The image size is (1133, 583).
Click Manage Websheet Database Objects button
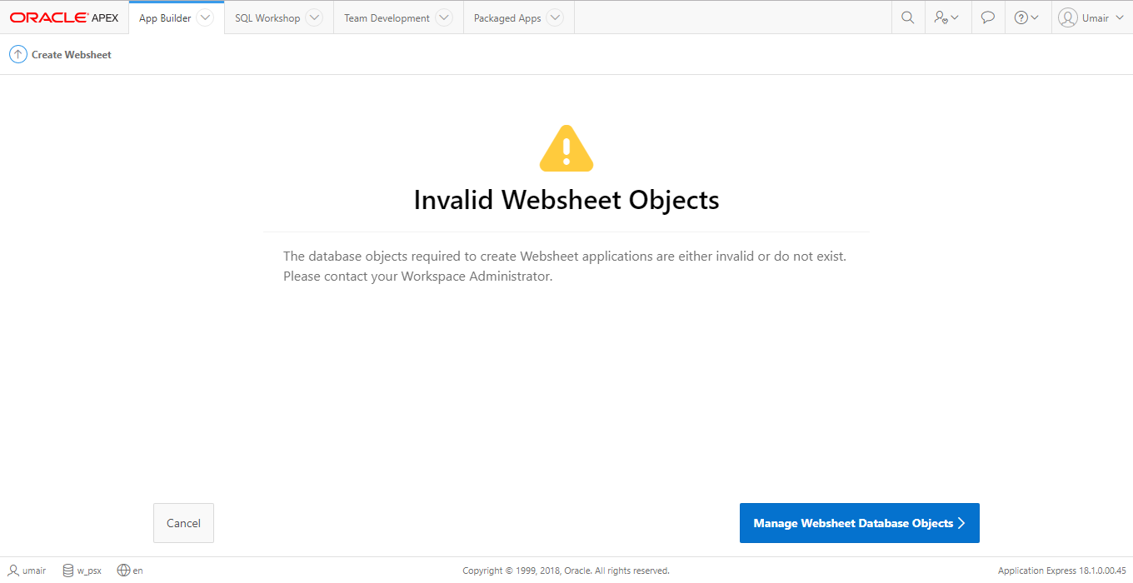click(860, 523)
